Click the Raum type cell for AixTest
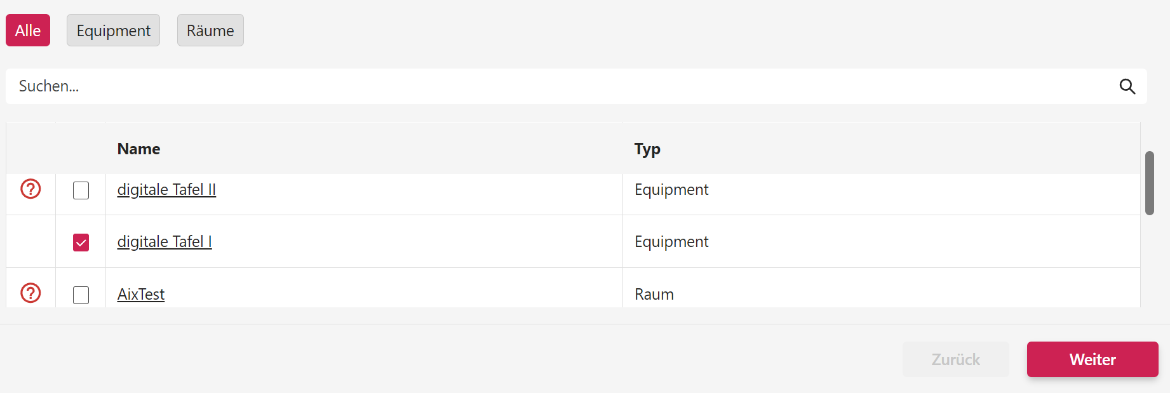Image resolution: width=1170 pixels, height=393 pixels. click(654, 295)
